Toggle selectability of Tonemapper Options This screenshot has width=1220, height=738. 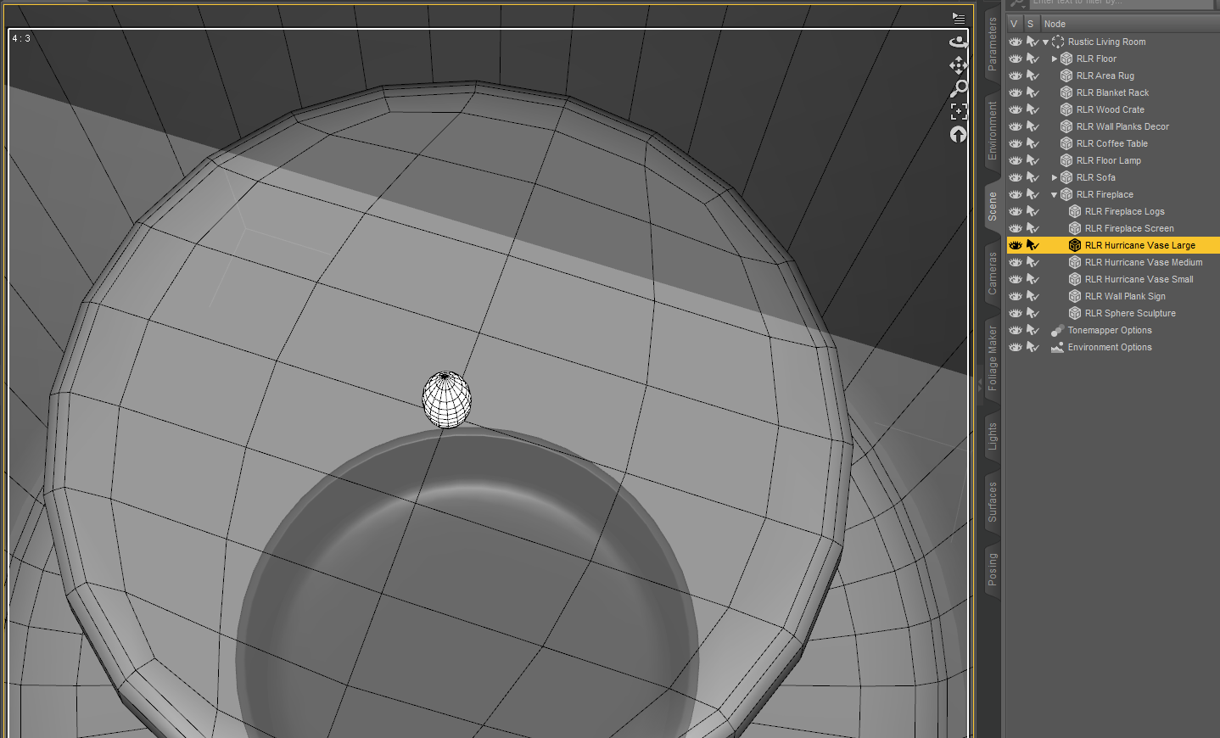pos(1033,330)
